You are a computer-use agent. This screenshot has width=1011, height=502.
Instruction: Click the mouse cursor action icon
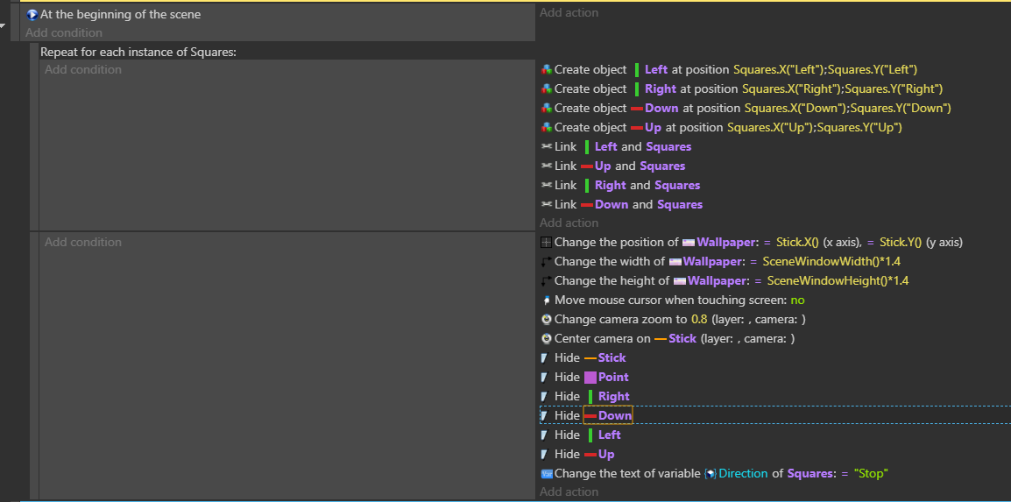pyautogui.click(x=547, y=300)
